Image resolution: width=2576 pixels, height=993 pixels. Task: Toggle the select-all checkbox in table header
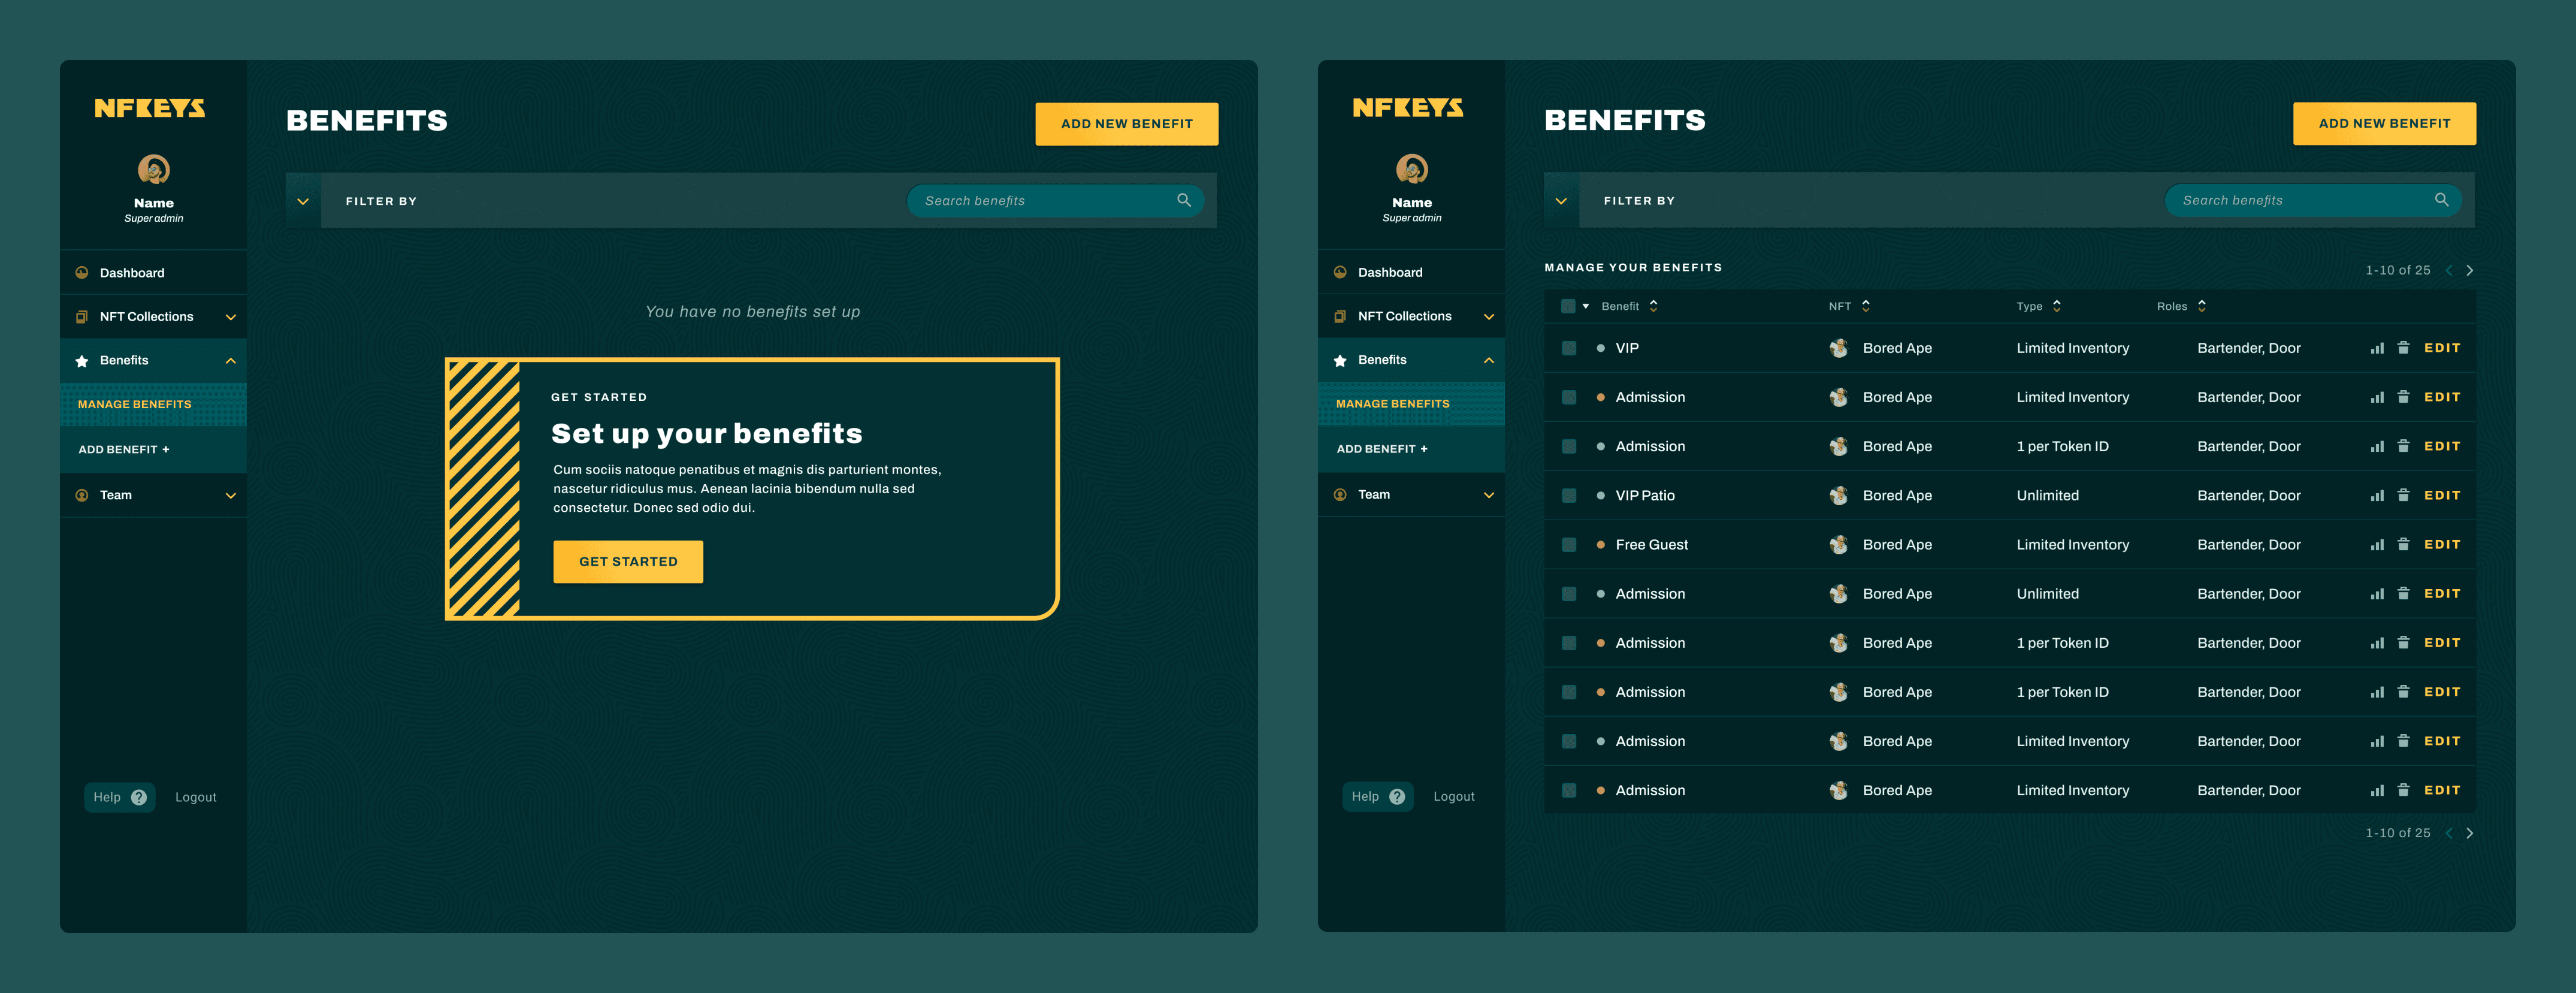(1567, 306)
